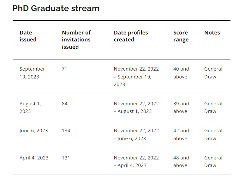Select the June 6, 2023 date cell

pos(33,131)
